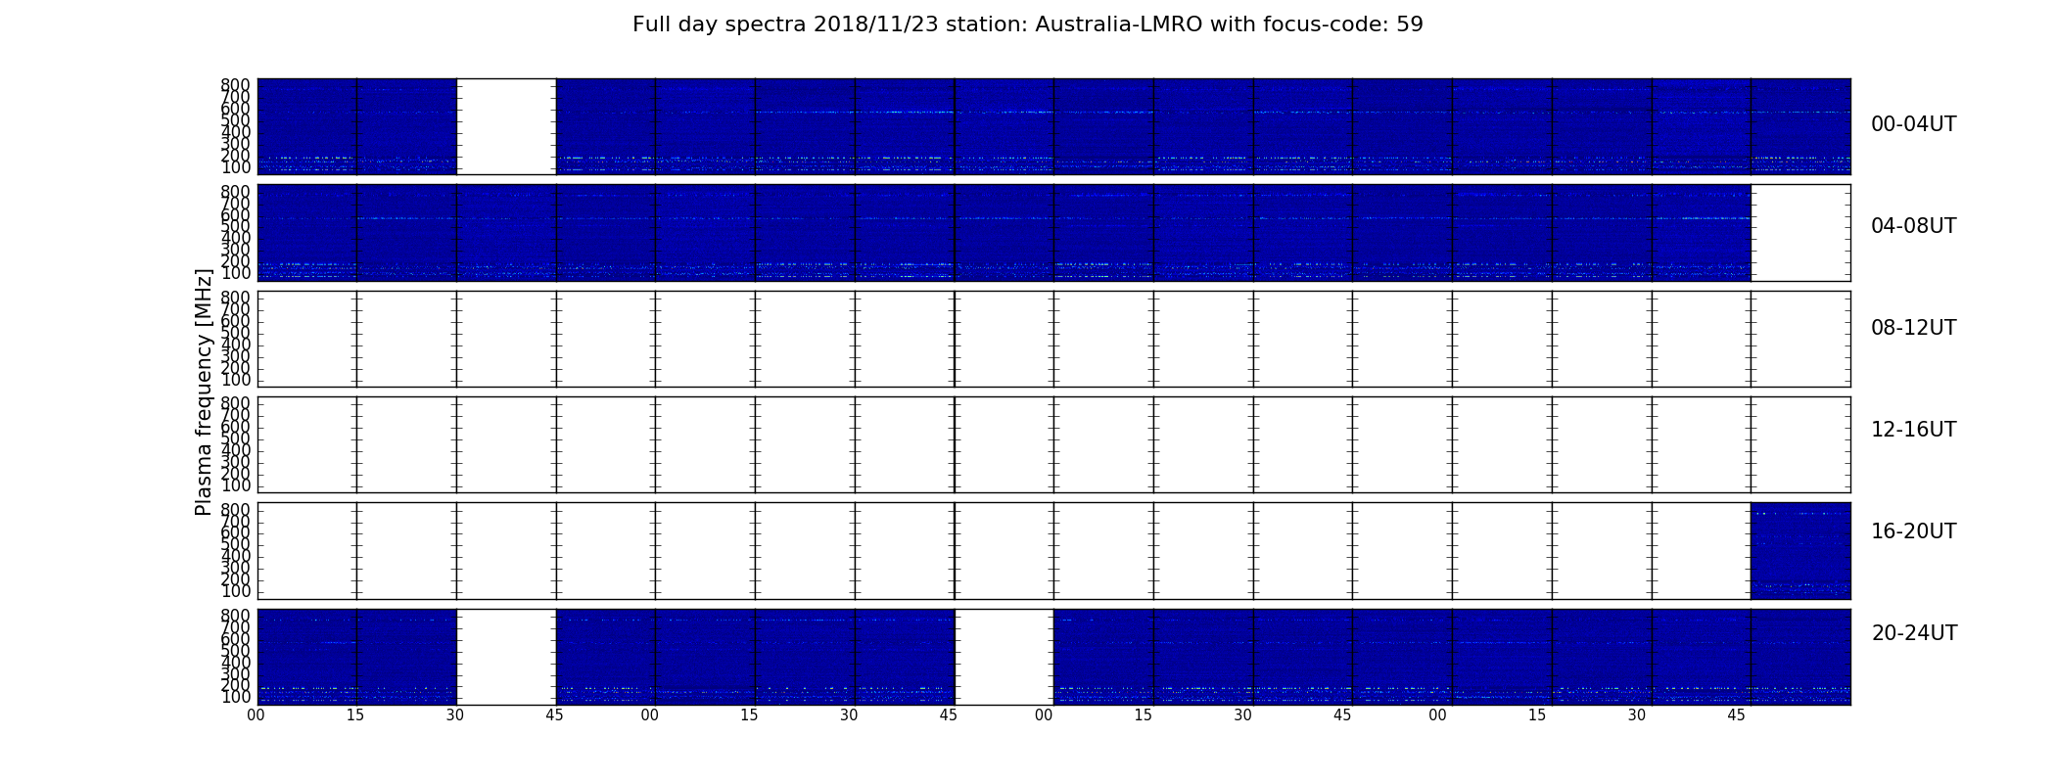
Task: Select the "08-12UT" row label
Action: tap(1913, 328)
